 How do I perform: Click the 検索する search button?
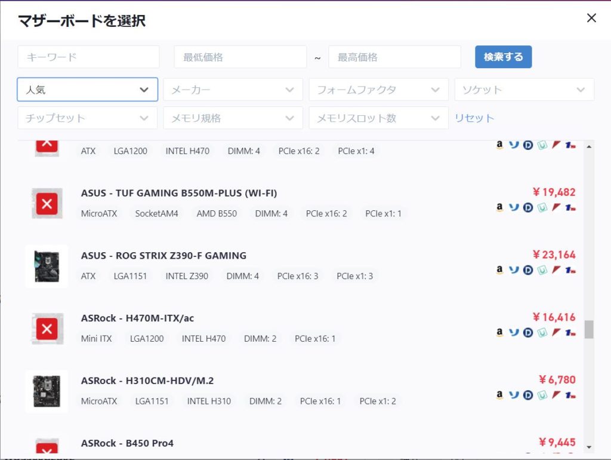point(504,57)
